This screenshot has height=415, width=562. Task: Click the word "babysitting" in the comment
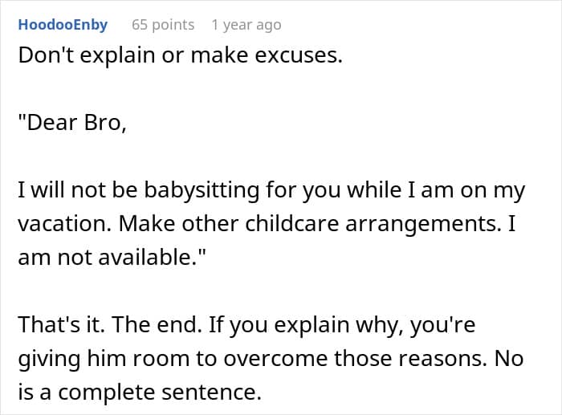tap(202, 190)
